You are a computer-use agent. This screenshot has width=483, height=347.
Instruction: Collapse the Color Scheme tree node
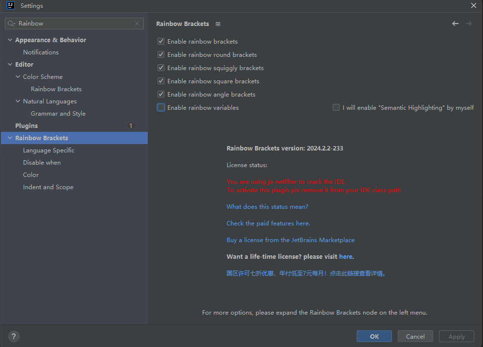coord(18,77)
